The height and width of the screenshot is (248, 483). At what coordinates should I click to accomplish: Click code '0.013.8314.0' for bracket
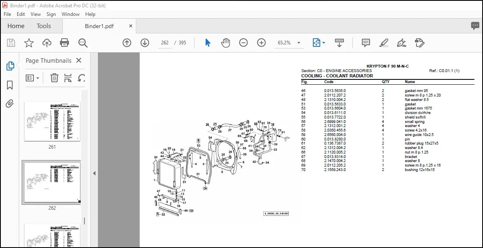335,157
